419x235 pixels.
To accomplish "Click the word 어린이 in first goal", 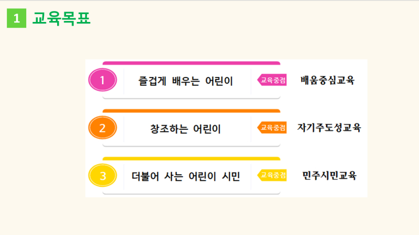I will coord(219,81).
